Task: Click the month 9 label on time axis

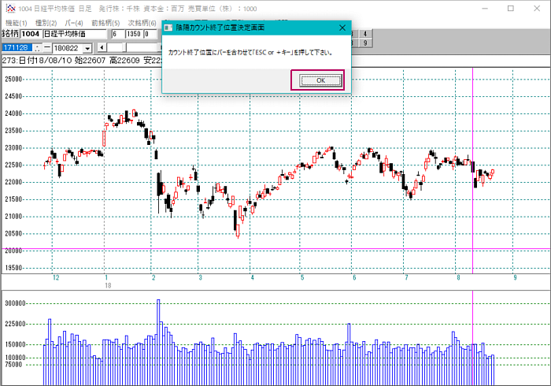Action: (515, 278)
